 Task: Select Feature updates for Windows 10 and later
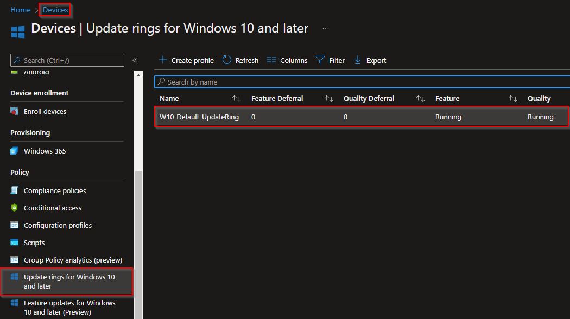pos(69,307)
